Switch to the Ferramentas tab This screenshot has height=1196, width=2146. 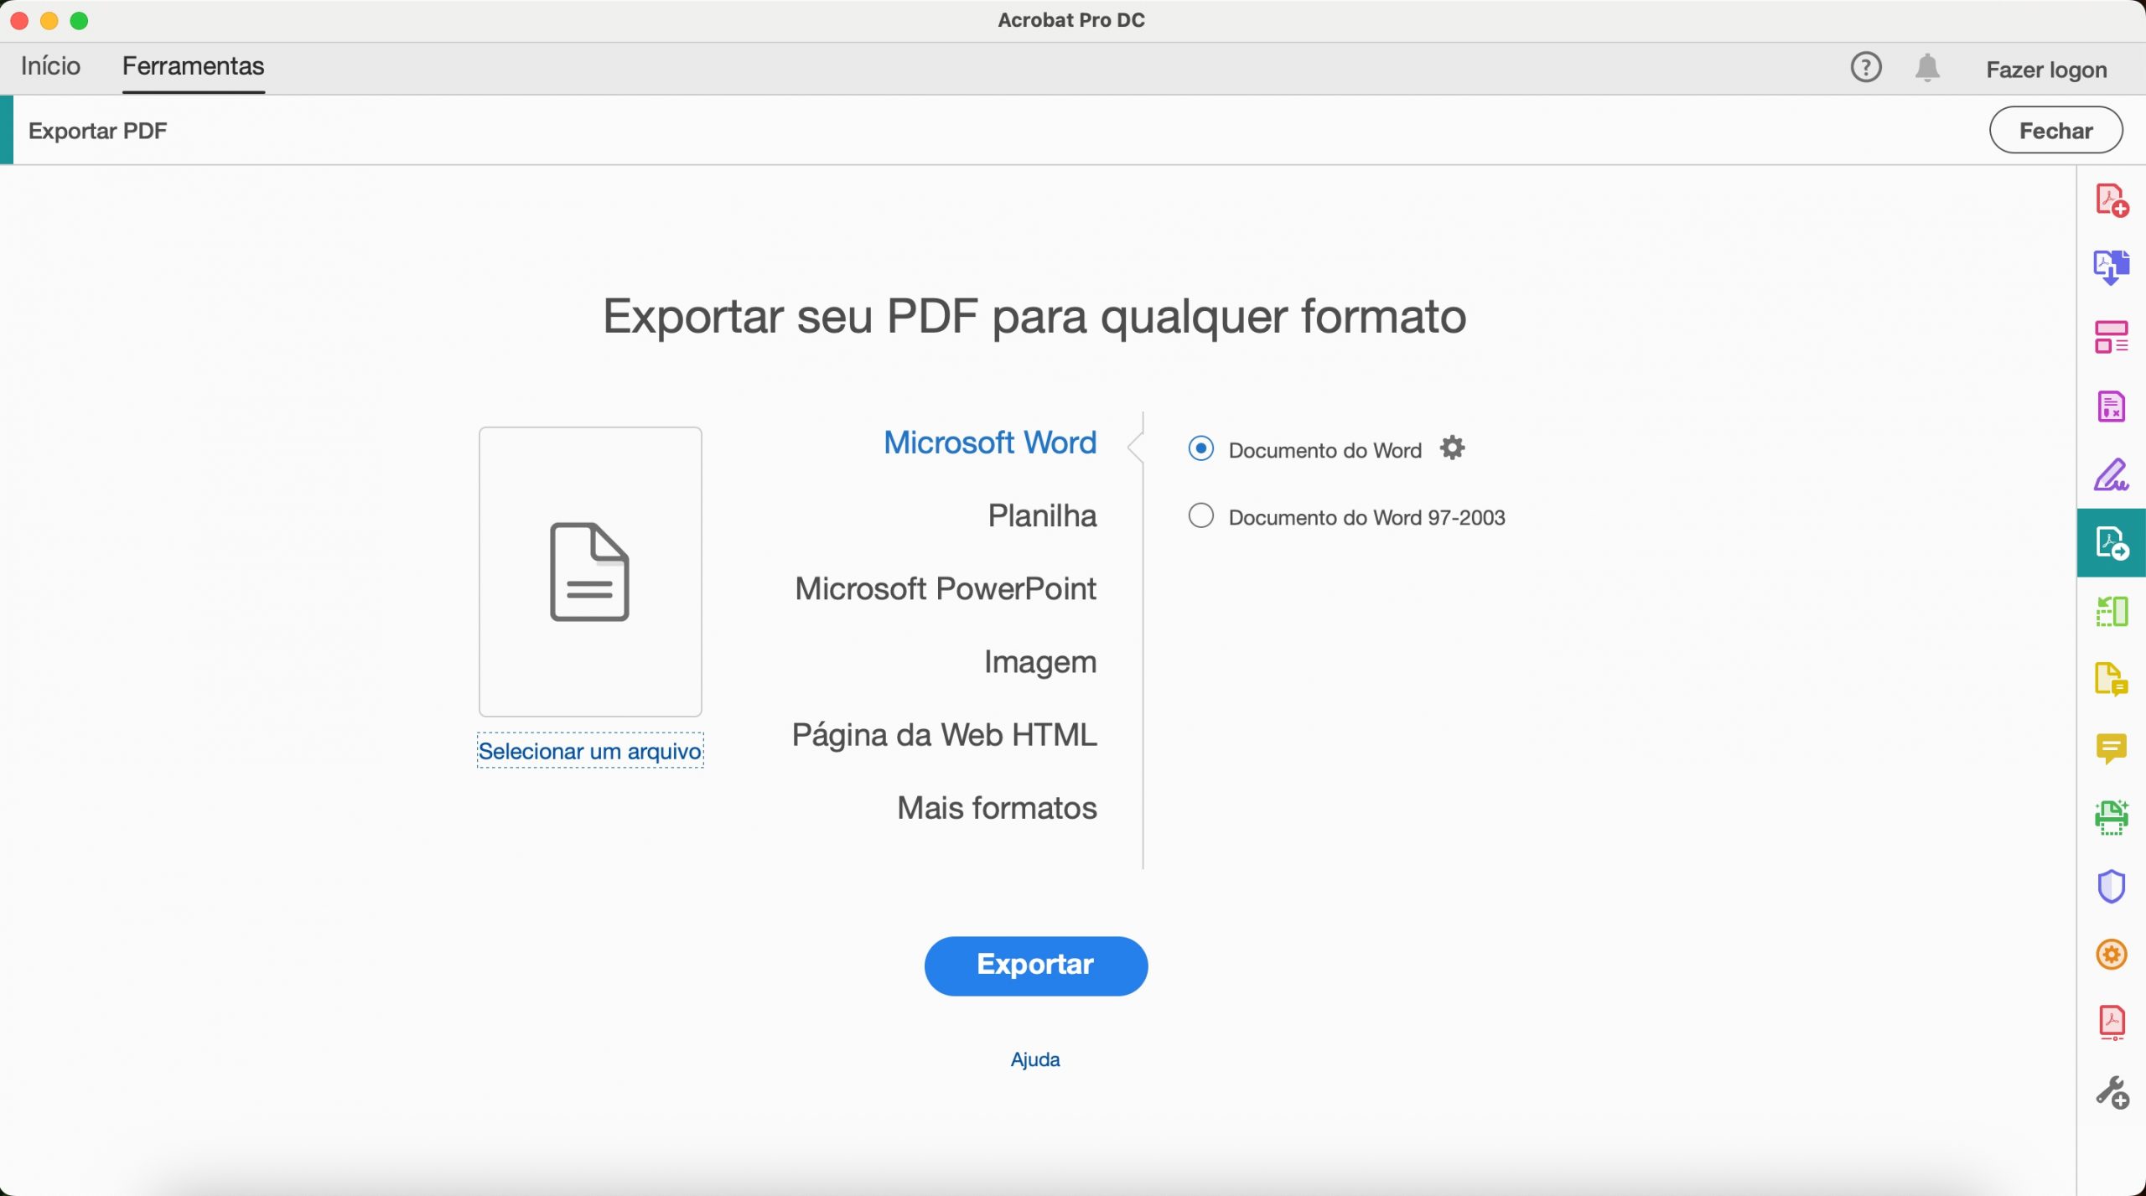193,66
